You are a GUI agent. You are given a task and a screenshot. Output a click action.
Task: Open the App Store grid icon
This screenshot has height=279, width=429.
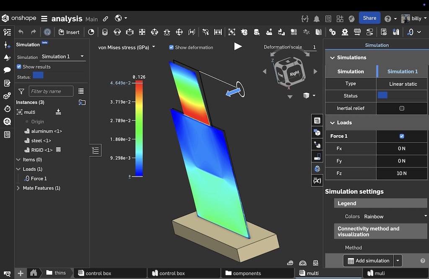pyautogui.click(x=340, y=18)
